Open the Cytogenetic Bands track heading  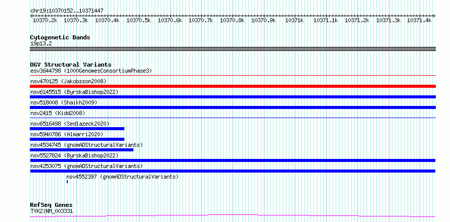pyautogui.click(x=60, y=37)
